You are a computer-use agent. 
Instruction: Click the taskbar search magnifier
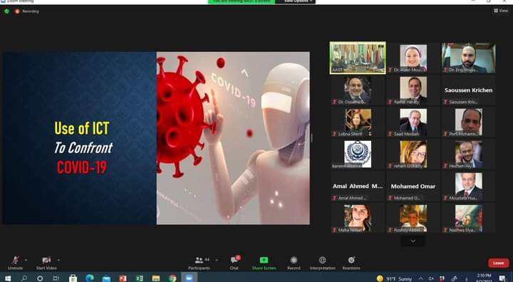24,278
